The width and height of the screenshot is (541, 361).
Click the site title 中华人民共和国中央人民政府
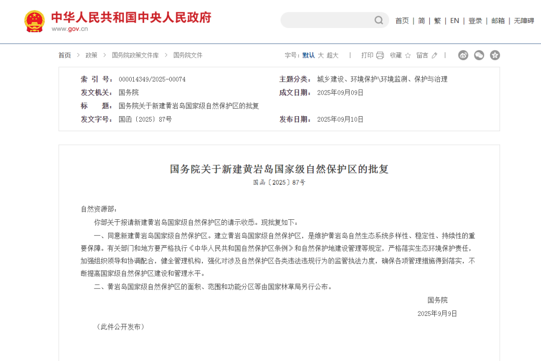click(131, 17)
